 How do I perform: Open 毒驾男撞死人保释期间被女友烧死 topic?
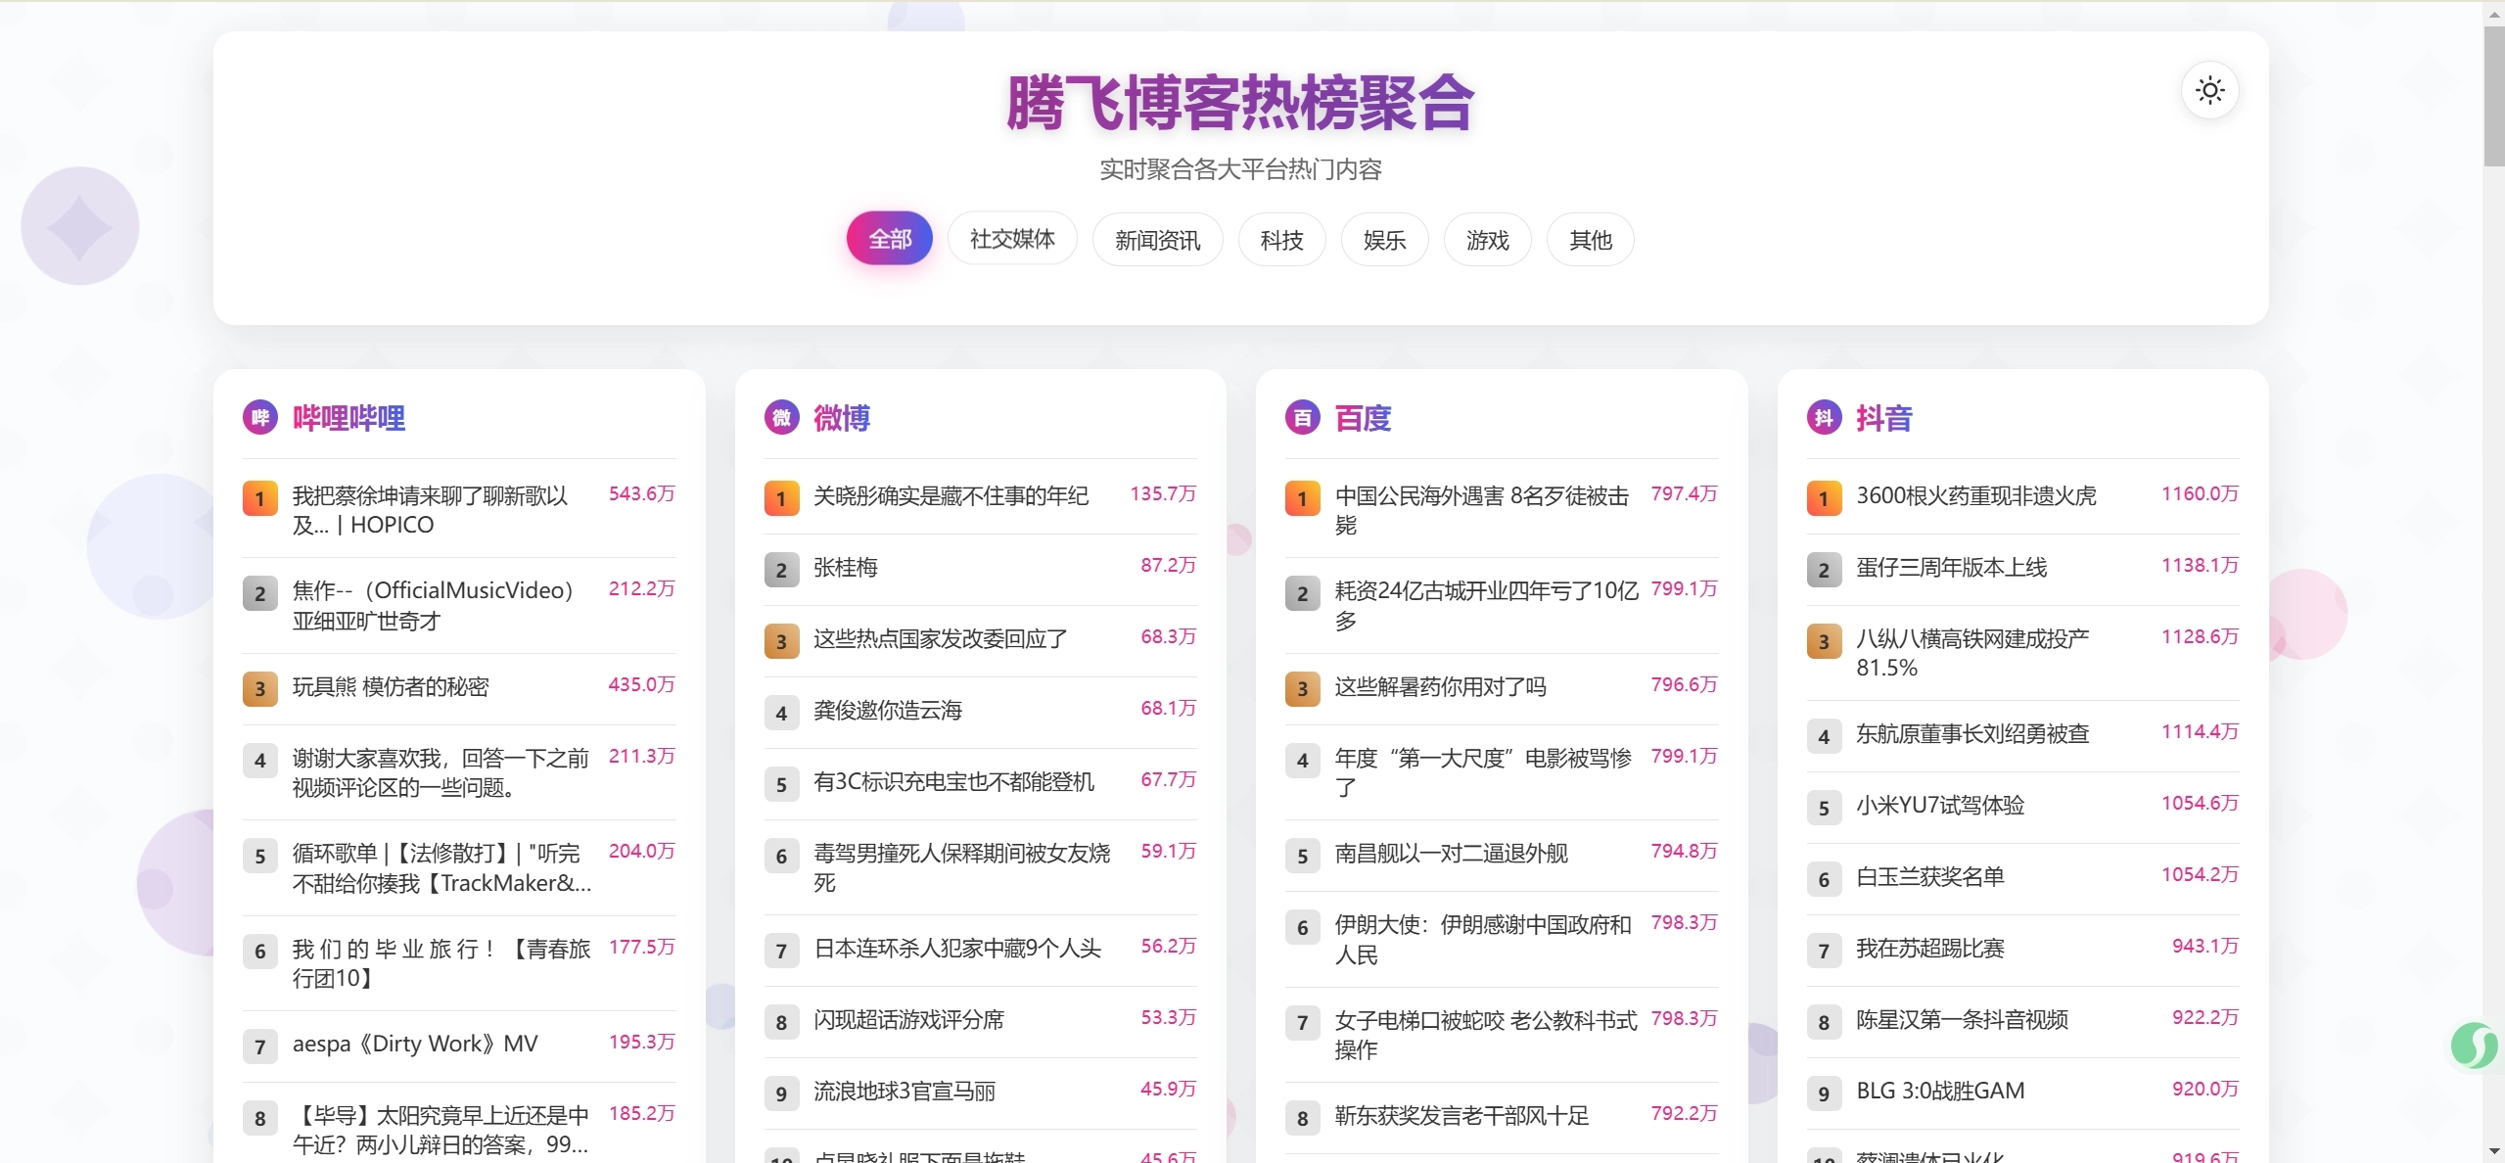[x=980, y=867]
